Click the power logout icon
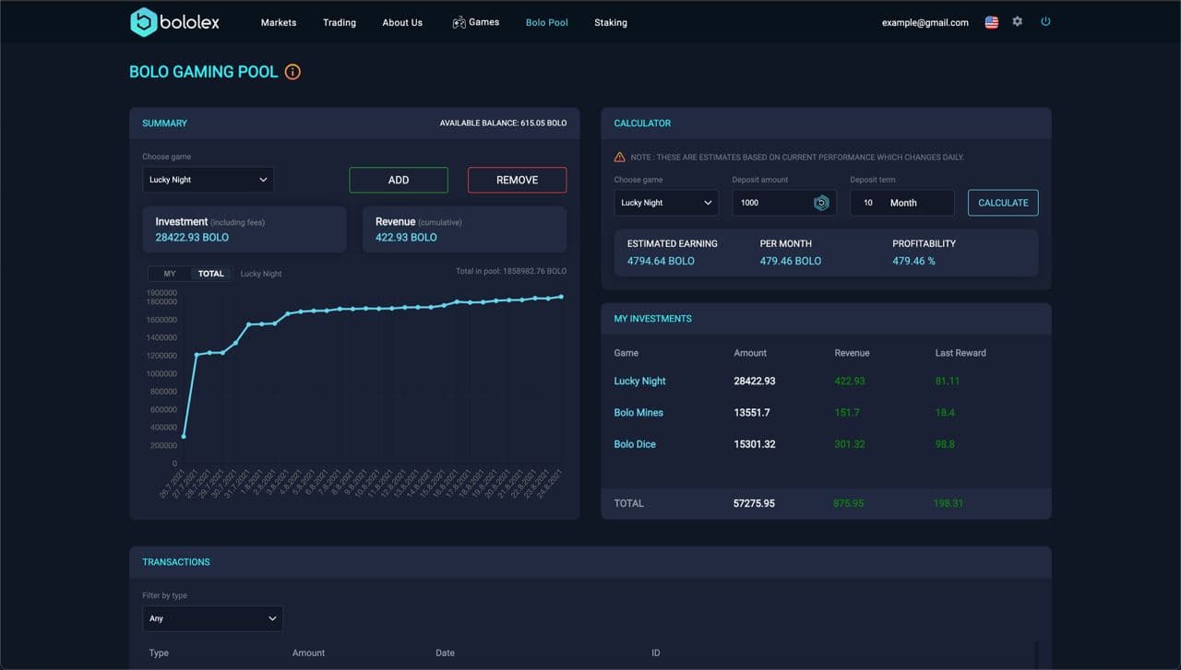This screenshot has width=1181, height=670. (x=1045, y=21)
